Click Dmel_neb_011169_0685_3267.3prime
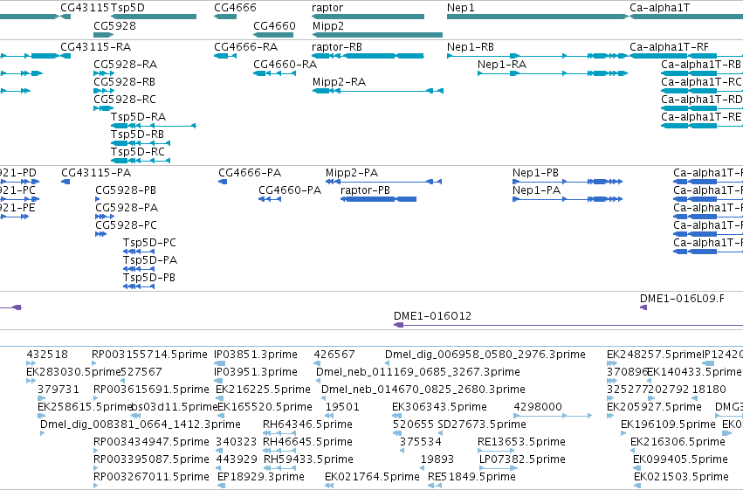This screenshot has height=490, width=743. pos(418,372)
